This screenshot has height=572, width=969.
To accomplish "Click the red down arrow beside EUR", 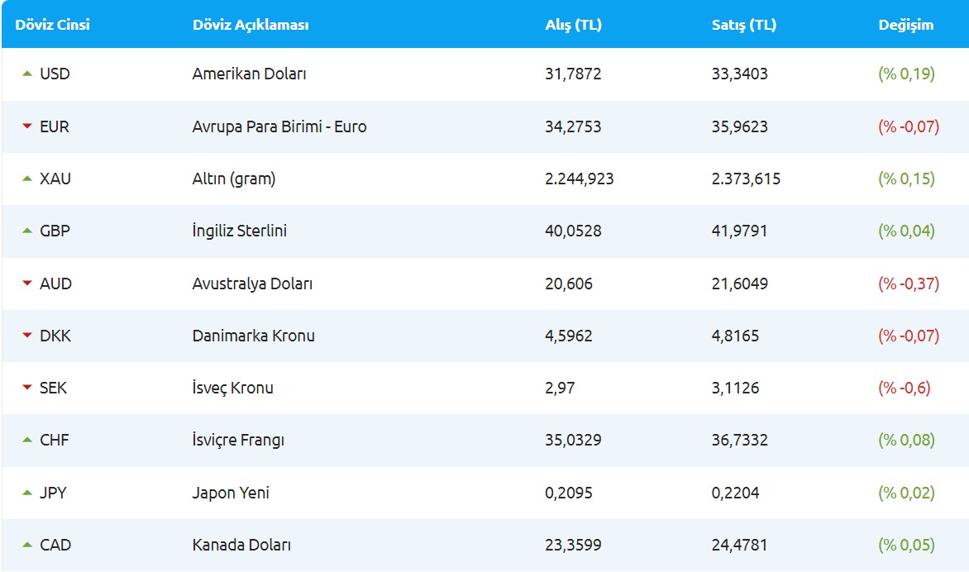I will click(x=27, y=126).
